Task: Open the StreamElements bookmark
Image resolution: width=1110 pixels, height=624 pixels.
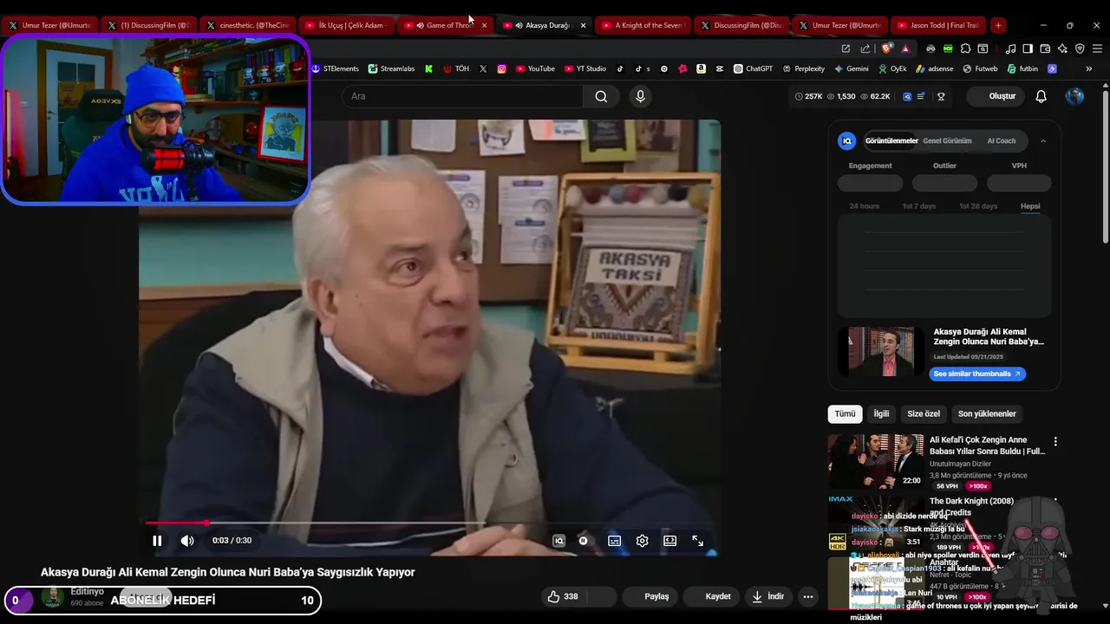Action: pyautogui.click(x=335, y=68)
